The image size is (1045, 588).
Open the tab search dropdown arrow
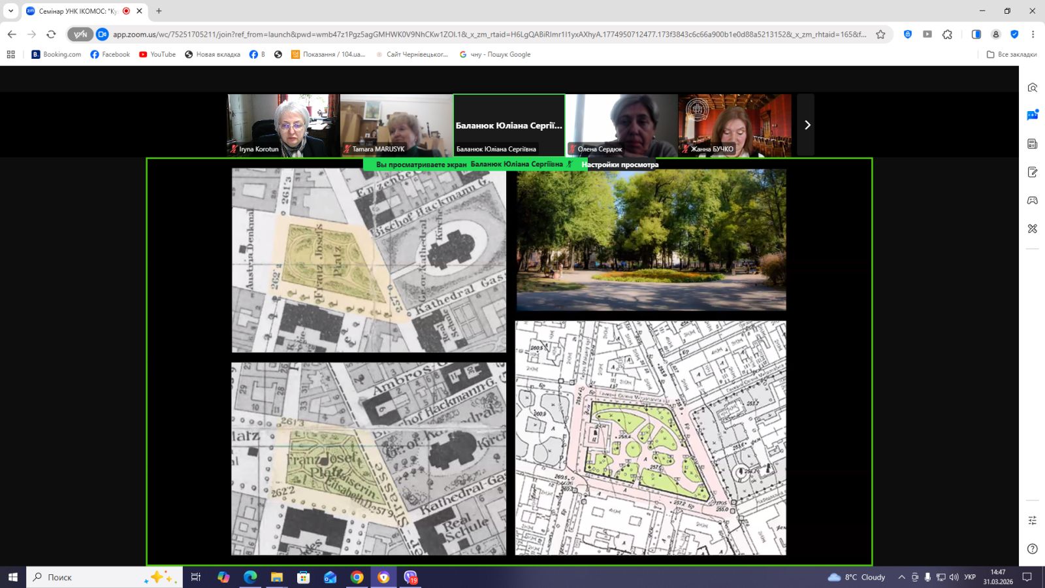10,11
